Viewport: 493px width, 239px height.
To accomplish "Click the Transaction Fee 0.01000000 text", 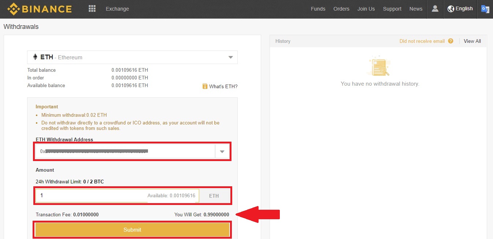I will tap(67, 214).
